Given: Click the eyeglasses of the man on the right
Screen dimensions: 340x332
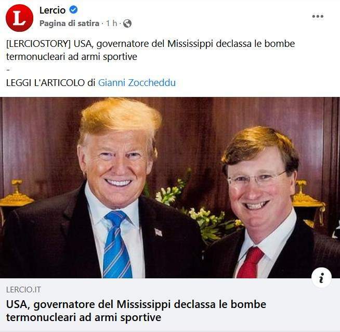Looking at the screenshot, I should coord(257,178).
